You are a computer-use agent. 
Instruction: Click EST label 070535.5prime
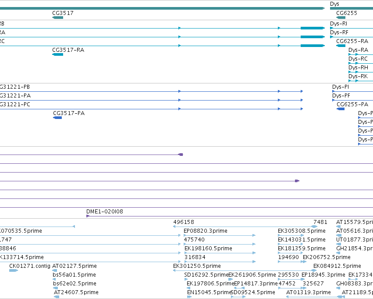tap(21, 231)
